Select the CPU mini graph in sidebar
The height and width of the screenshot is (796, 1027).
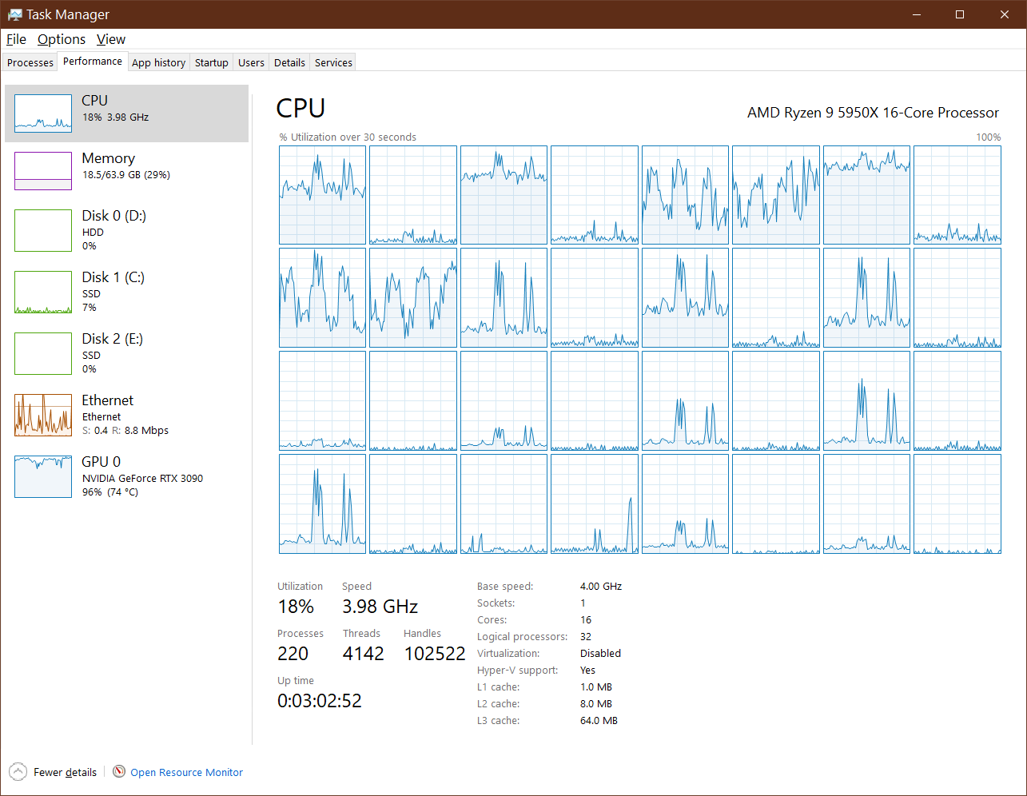pyautogui.click(x=43, y=113)
